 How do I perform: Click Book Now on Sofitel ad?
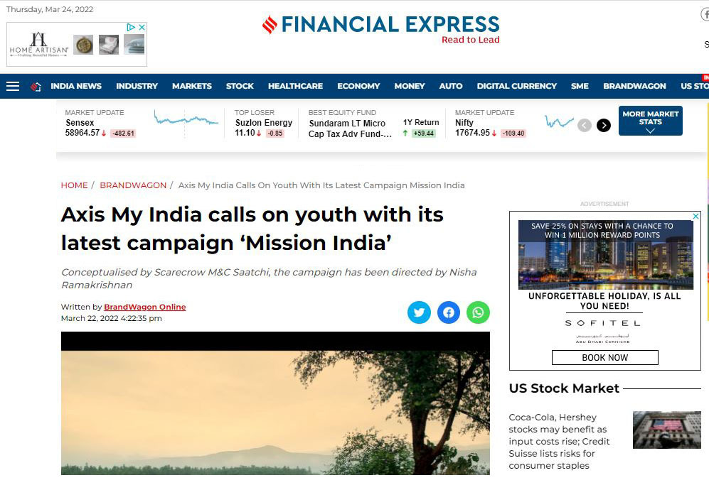(605, 358)
